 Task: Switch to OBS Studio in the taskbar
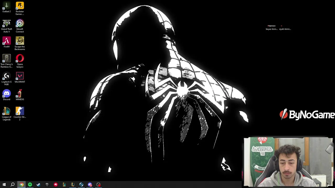click(x=98, y=185)
